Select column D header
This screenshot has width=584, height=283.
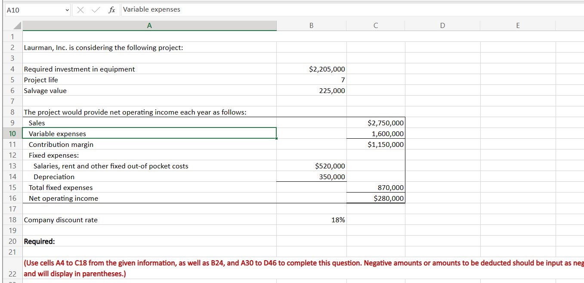[442, 25]
